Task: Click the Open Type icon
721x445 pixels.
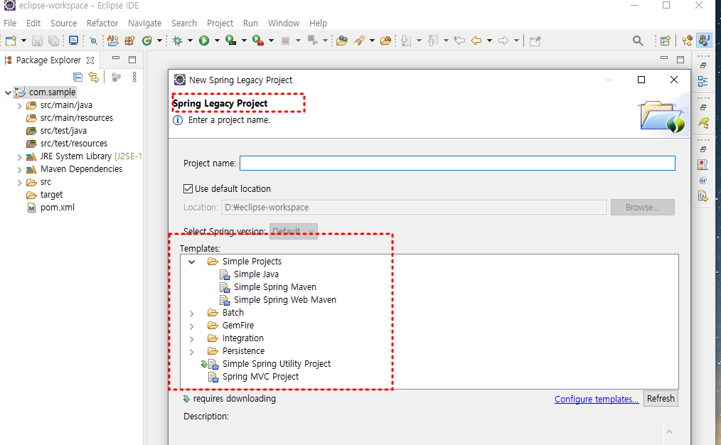Action: pyautogui.click(x=341, y=41)
